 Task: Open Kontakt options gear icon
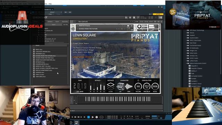pyautogui.click(x=130, y=18)
